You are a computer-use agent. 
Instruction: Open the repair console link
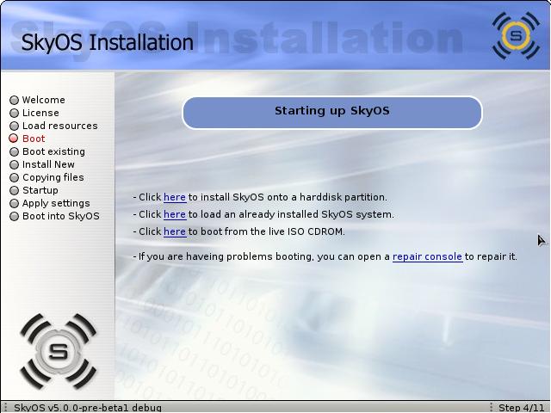[427, 256]
